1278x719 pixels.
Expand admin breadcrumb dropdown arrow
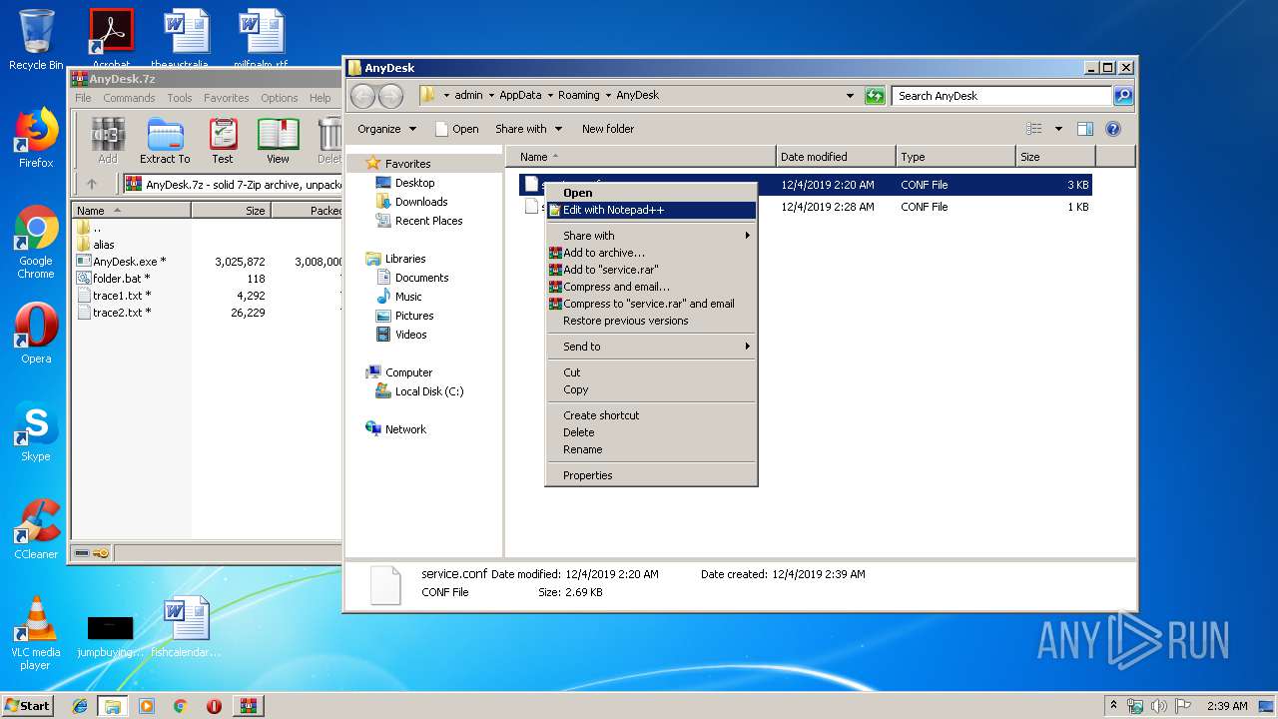tap(491, 96)
